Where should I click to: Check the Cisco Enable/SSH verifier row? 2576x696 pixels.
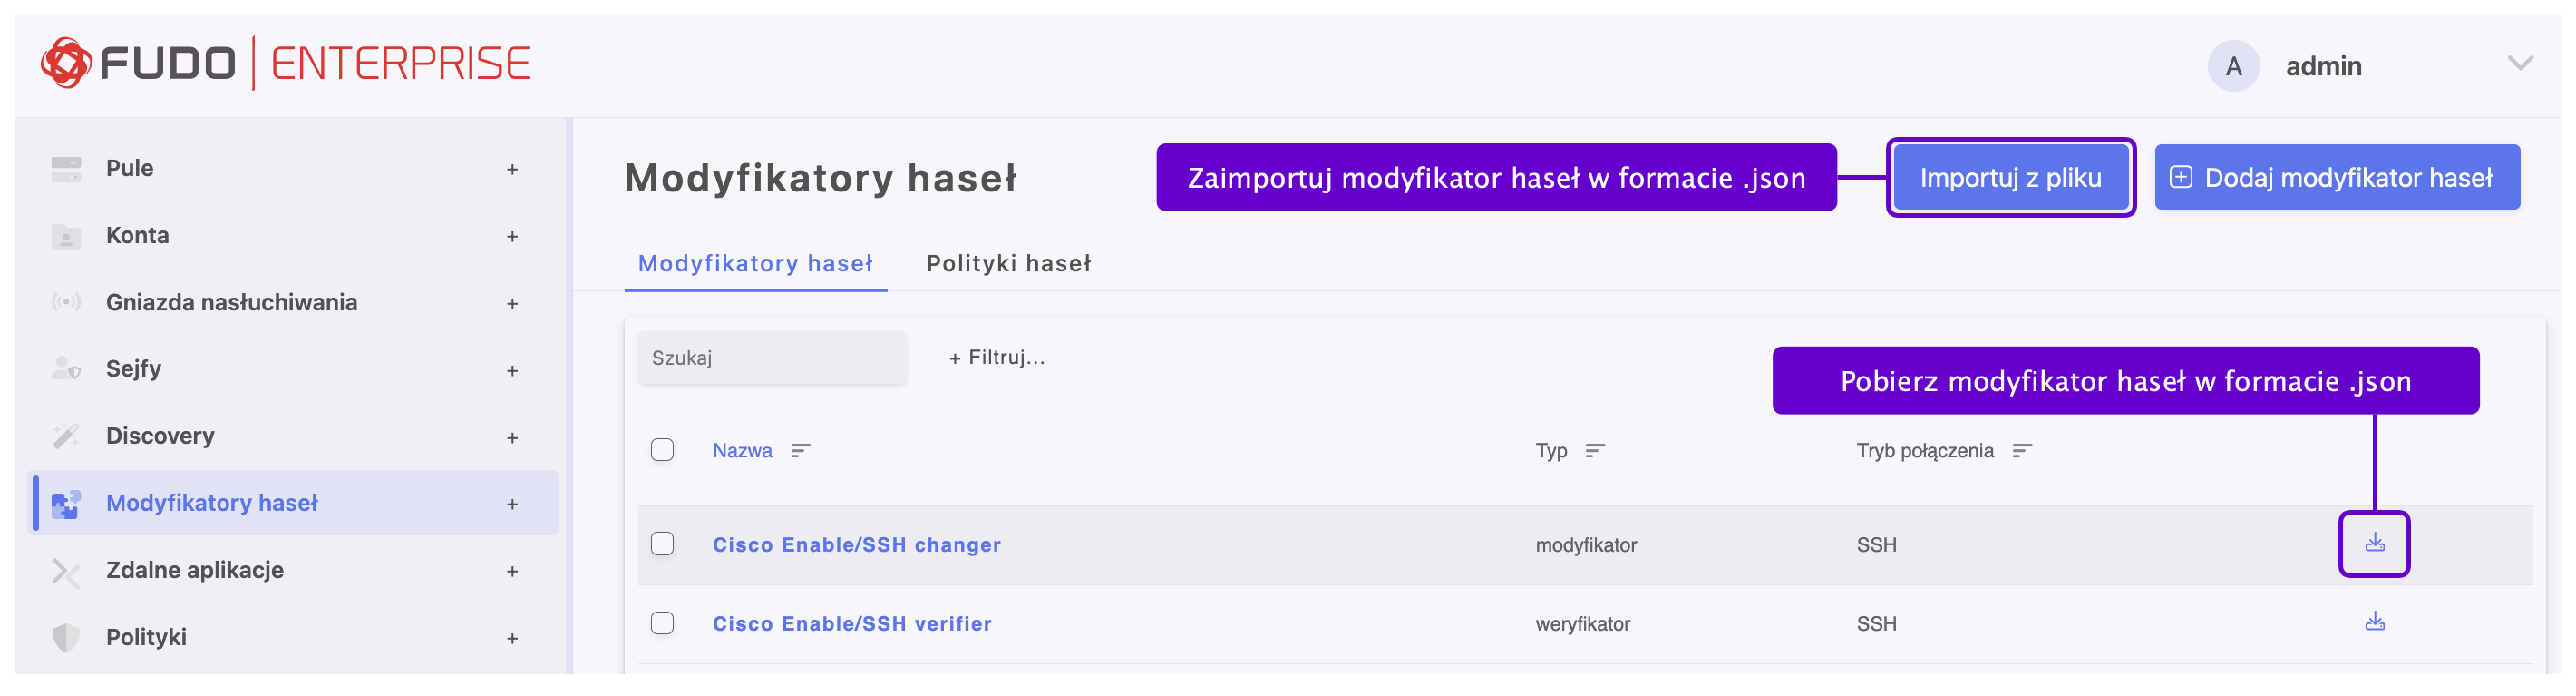(x=662, y=622)
